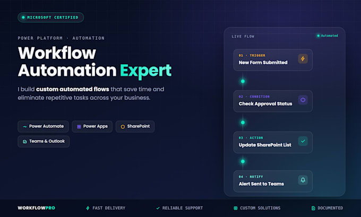Click the Custom Solutions square icon

pyautogui.click(x=235, y=208)
